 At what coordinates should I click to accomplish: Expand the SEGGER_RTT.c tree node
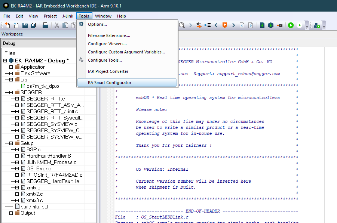[16, 99]
